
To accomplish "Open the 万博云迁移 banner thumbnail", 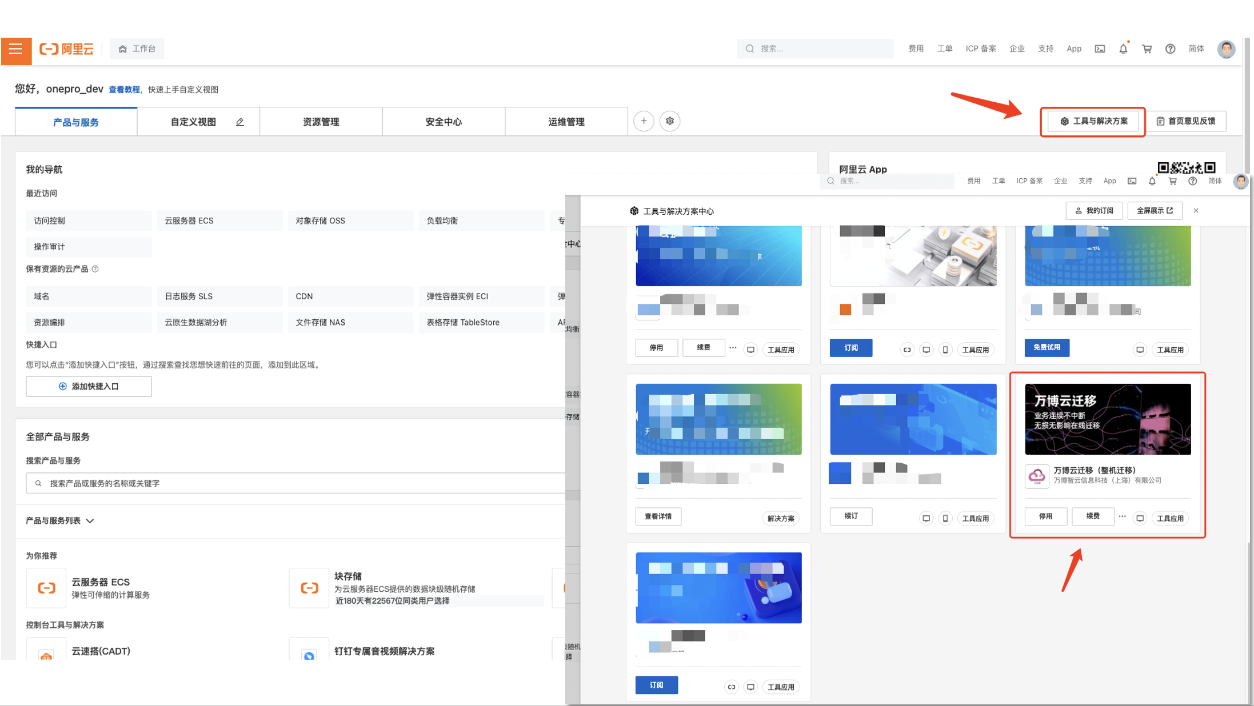I will pyautogui.click(x=1108, y=419).
